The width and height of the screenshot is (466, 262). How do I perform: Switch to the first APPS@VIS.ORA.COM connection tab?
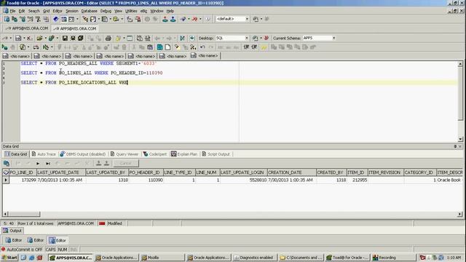(x=27, y=28)
